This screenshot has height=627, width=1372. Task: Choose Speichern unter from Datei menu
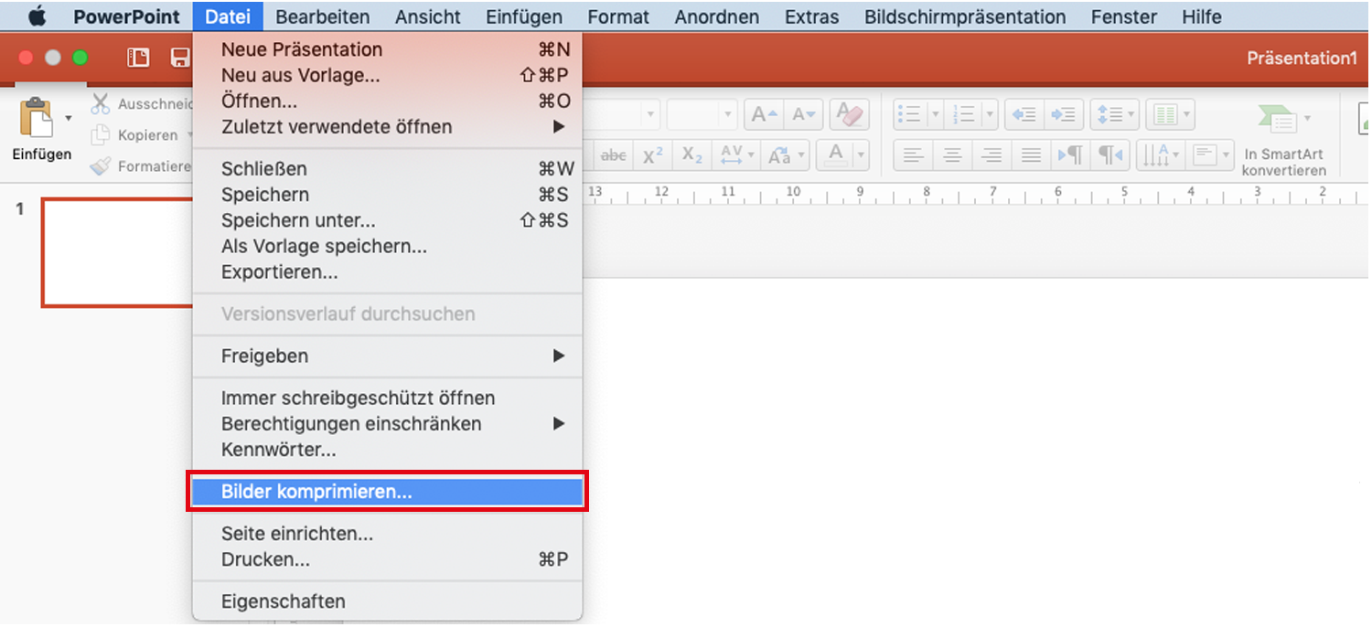coord(298,220)
